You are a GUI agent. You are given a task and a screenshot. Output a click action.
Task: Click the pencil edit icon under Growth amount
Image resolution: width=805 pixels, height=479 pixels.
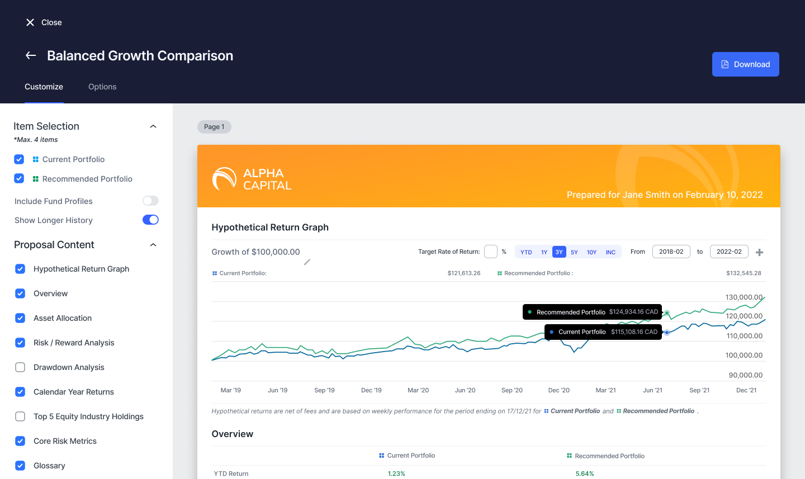tap(307, 262)
